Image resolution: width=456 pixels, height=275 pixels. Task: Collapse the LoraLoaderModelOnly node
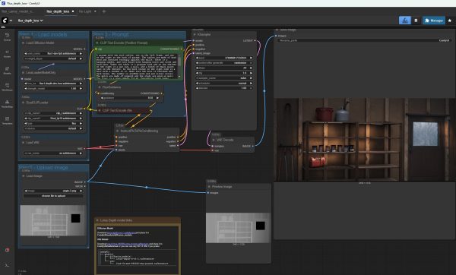(x=24, y=72)
